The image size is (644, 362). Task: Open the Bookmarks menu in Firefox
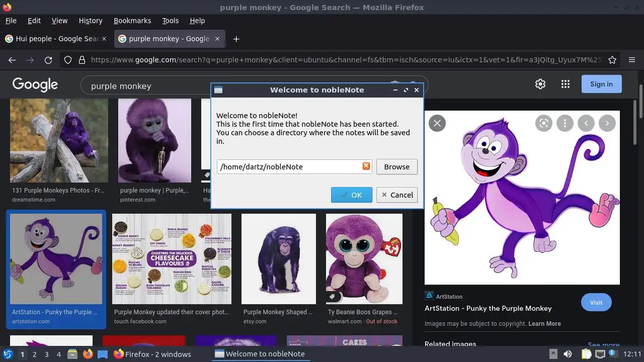pyautogui.click(x=132, y=21)
